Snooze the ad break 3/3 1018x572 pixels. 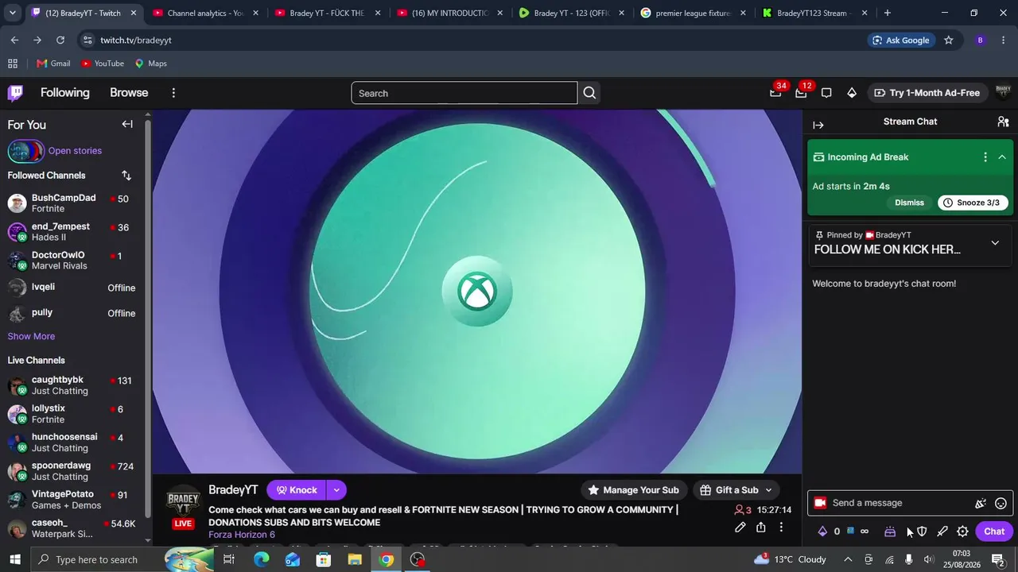click(x=973, y=203)
